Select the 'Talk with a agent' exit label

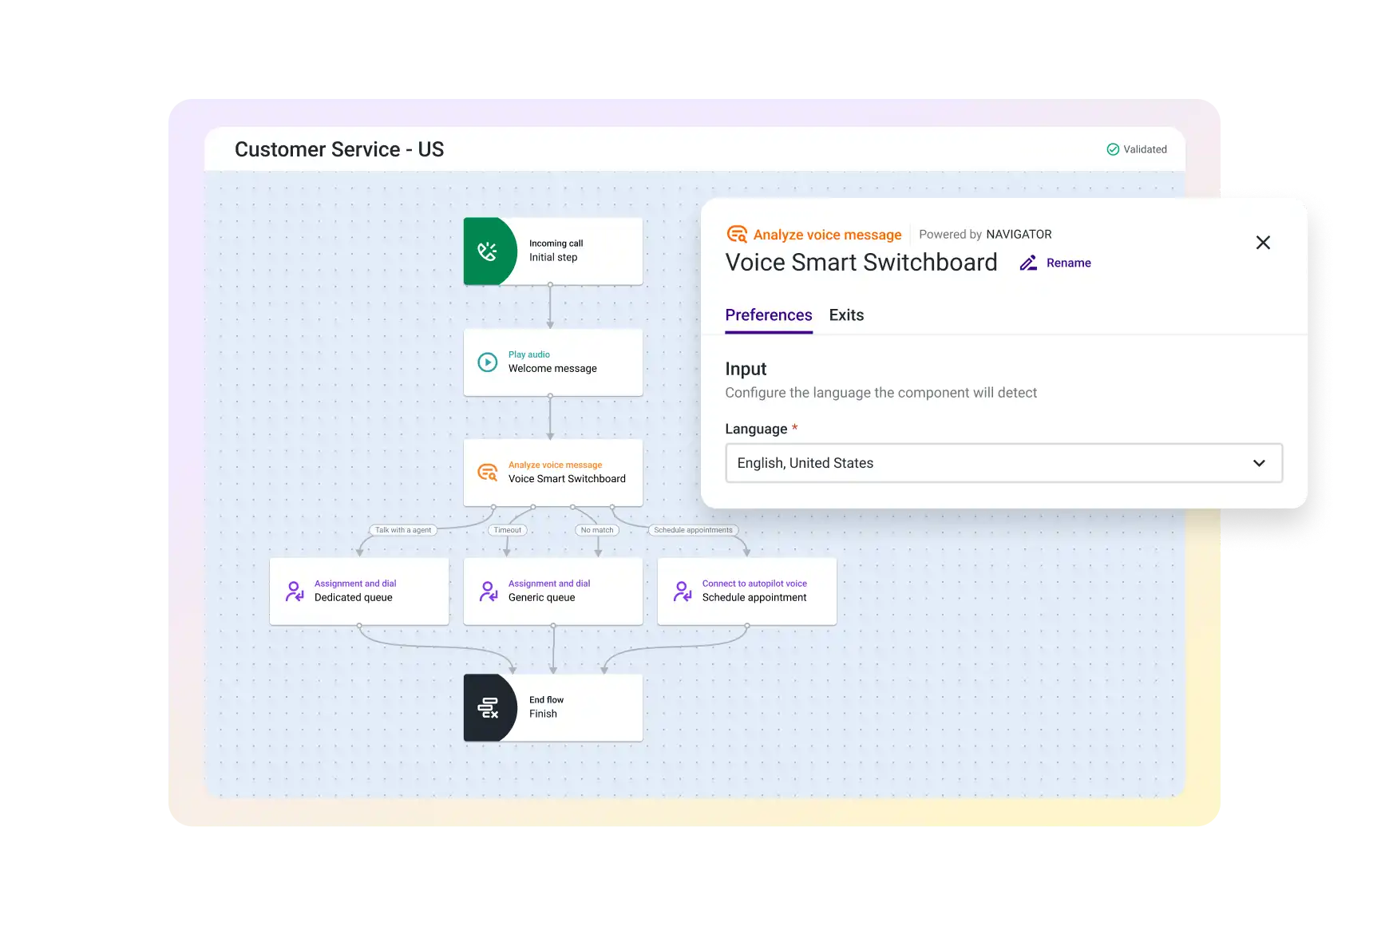click(x=403, y=530)
